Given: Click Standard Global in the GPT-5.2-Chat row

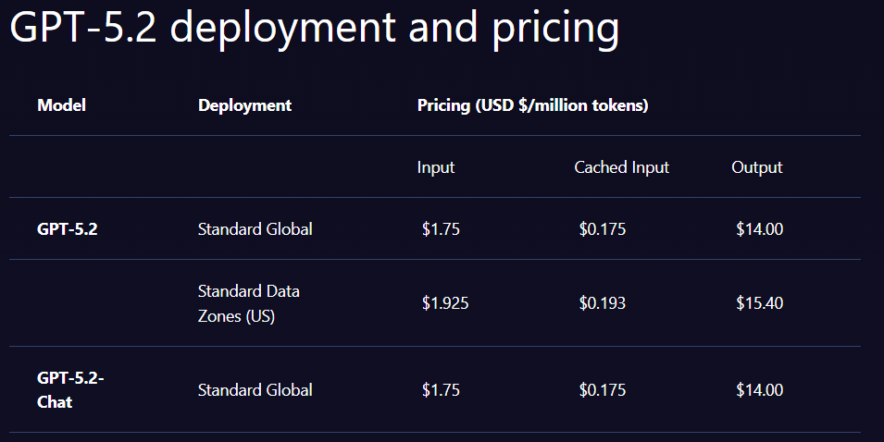Looking at the screenshot, I should tap(255, 390).
